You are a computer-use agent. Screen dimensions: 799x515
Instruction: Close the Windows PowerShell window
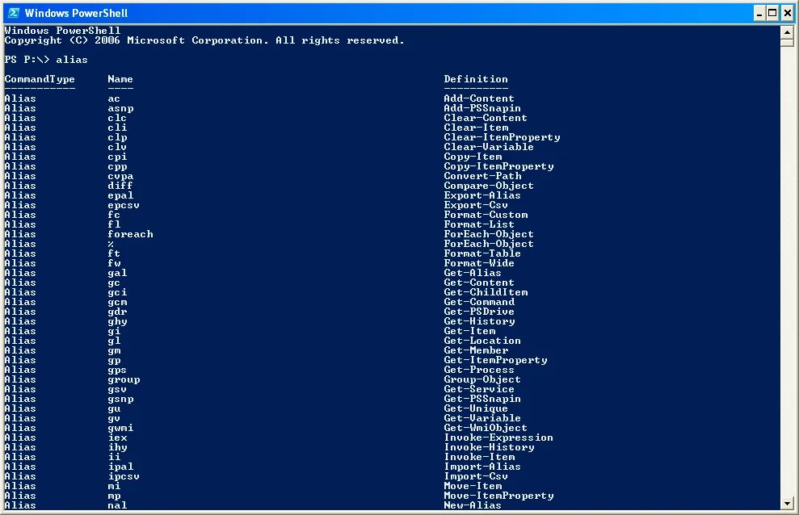point(787,13)
